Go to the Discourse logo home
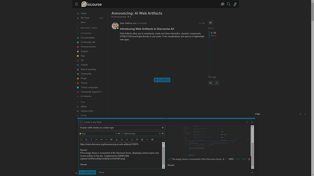 pos(91,4)
